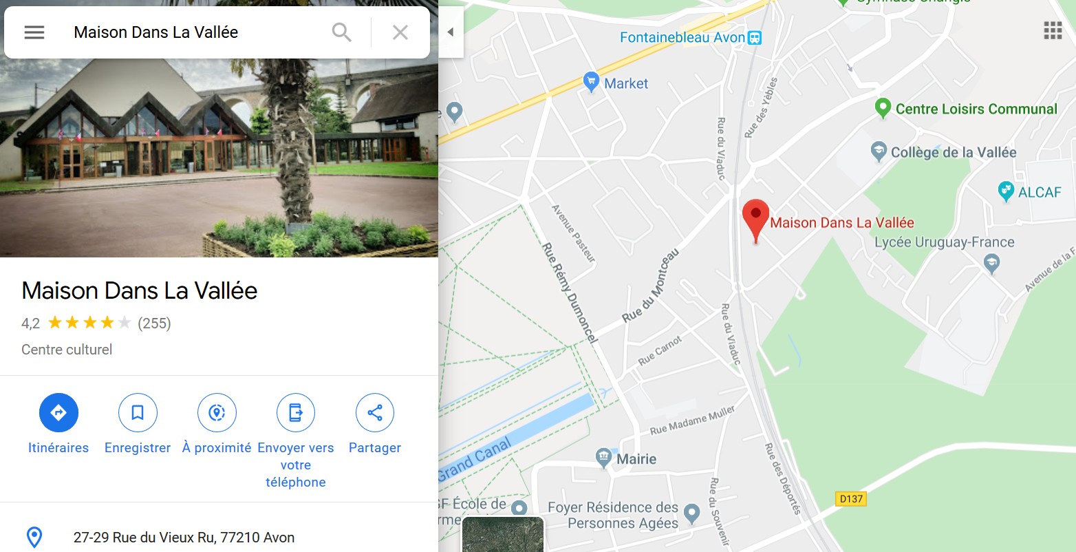Viewport: 1076px width, 552px height.
Task: Save place with Enregistrer icon
Action: pyautogui.click(x=138, y=413)
